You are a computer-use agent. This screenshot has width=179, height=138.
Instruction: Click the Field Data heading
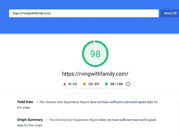pos(25,102)
